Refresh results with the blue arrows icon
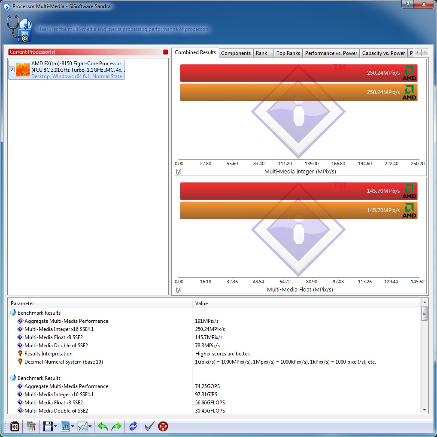The width and height of the screenshot is (437, 437). pos(133,426)
